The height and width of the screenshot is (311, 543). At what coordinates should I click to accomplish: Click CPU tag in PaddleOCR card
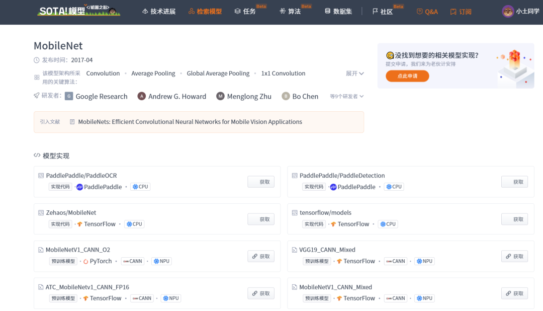click(x=140, y=187)
